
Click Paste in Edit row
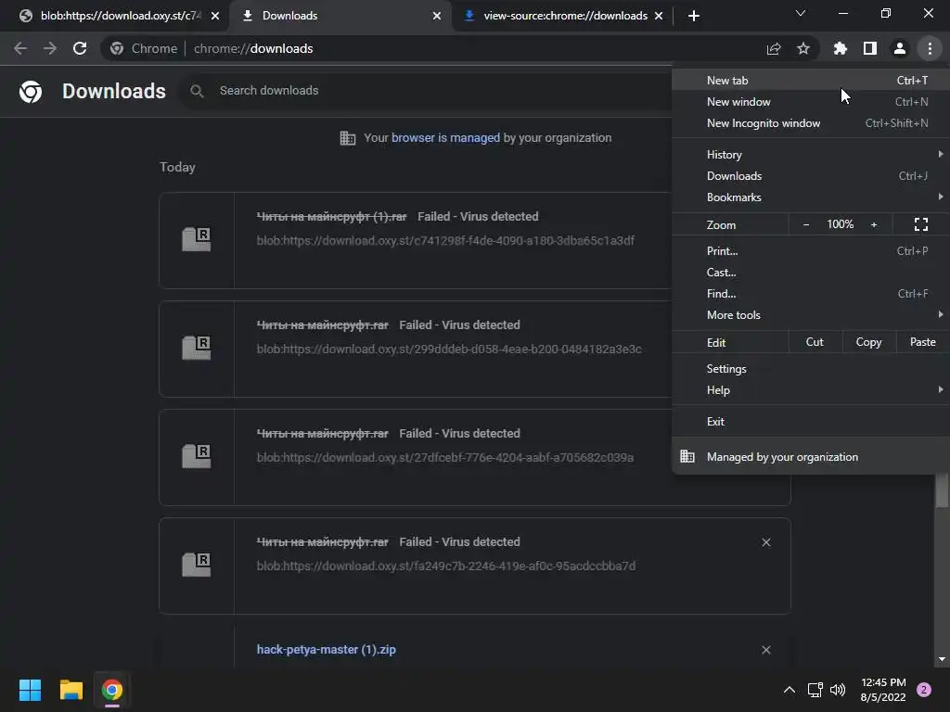[x=923, y=342]
